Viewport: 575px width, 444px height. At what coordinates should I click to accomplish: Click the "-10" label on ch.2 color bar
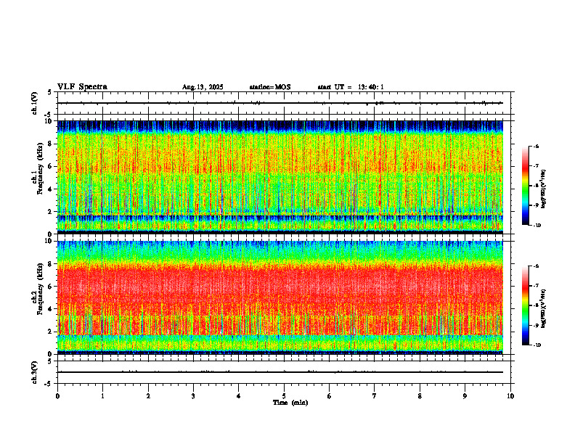[x=537, y=345]
